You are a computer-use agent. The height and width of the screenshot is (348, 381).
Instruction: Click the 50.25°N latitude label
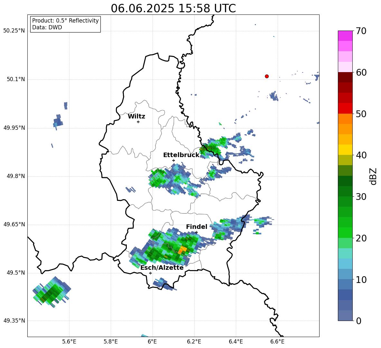coord(14,31)
